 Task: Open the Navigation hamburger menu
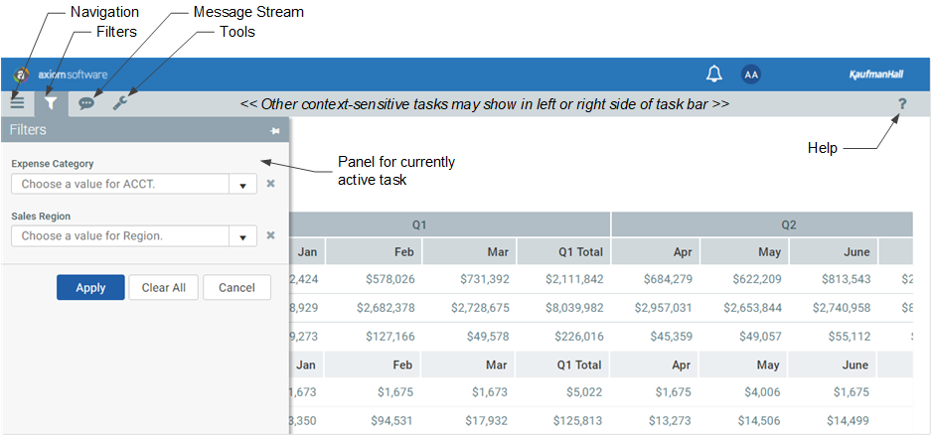[x=17, y=103]
